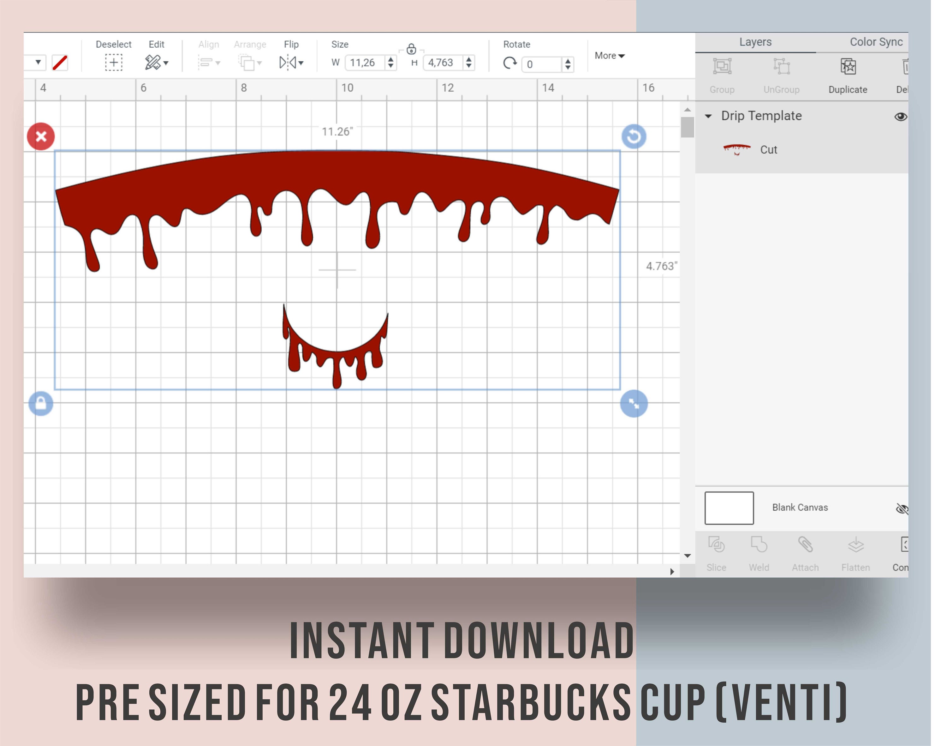The image size is (947, 746).
Task: Open the Edit dropdown arrow
Action: point(166,63)
